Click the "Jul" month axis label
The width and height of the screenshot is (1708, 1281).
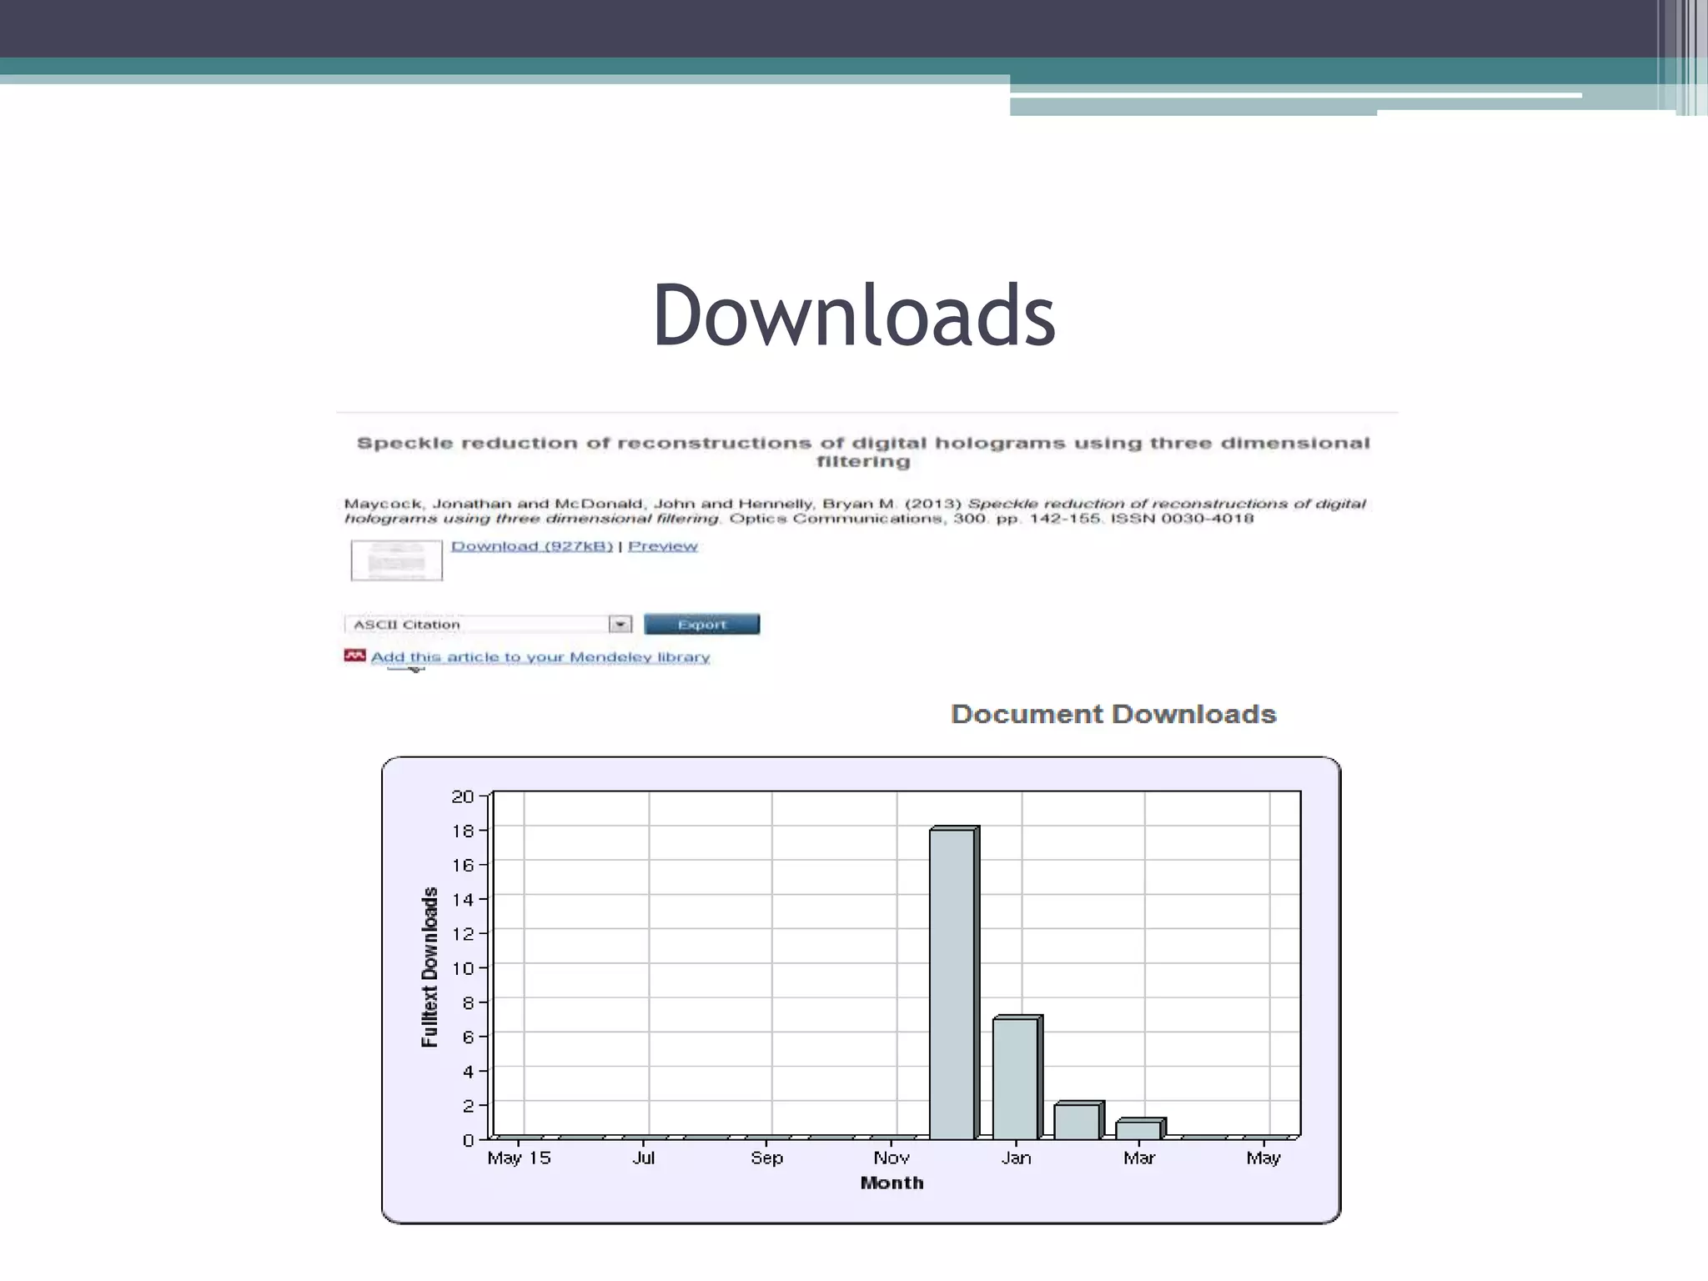coord(644,1158)
